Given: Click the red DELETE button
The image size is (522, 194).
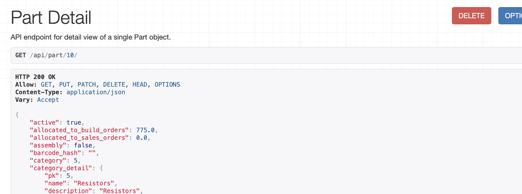Looking at the screenshot, I should click(x=471, y=16).
